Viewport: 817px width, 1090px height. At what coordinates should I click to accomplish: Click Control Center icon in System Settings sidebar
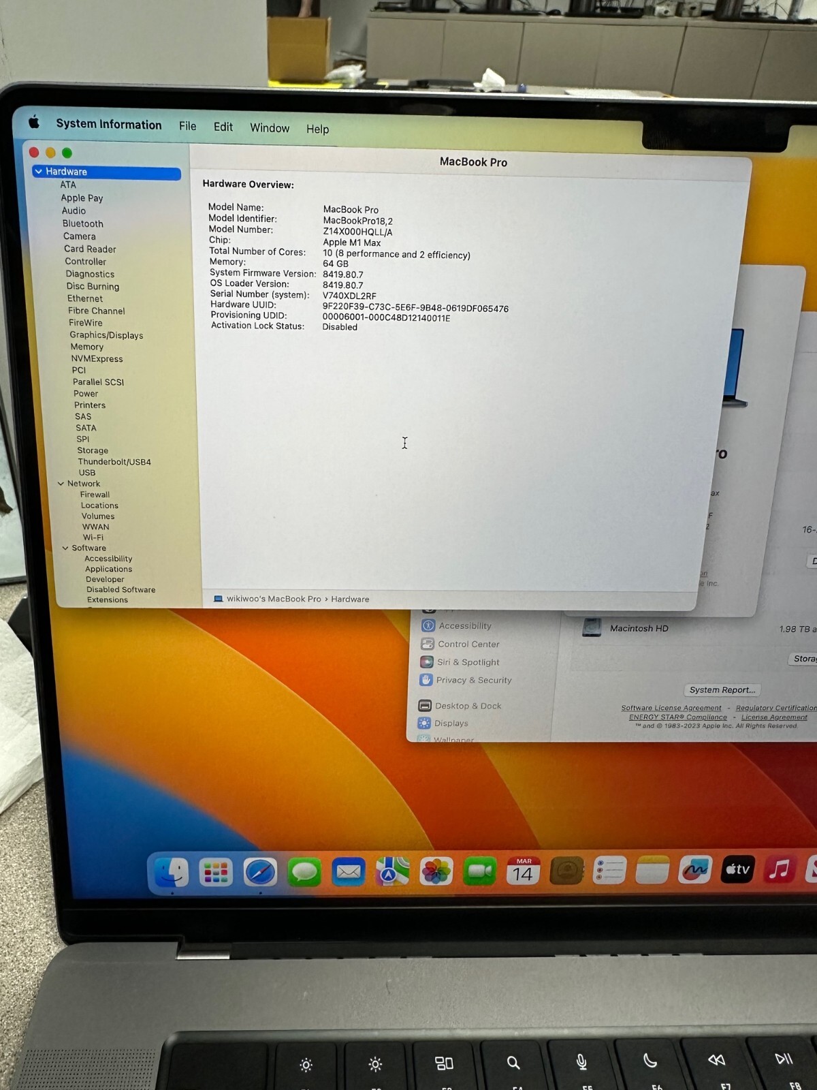point(428,644)
